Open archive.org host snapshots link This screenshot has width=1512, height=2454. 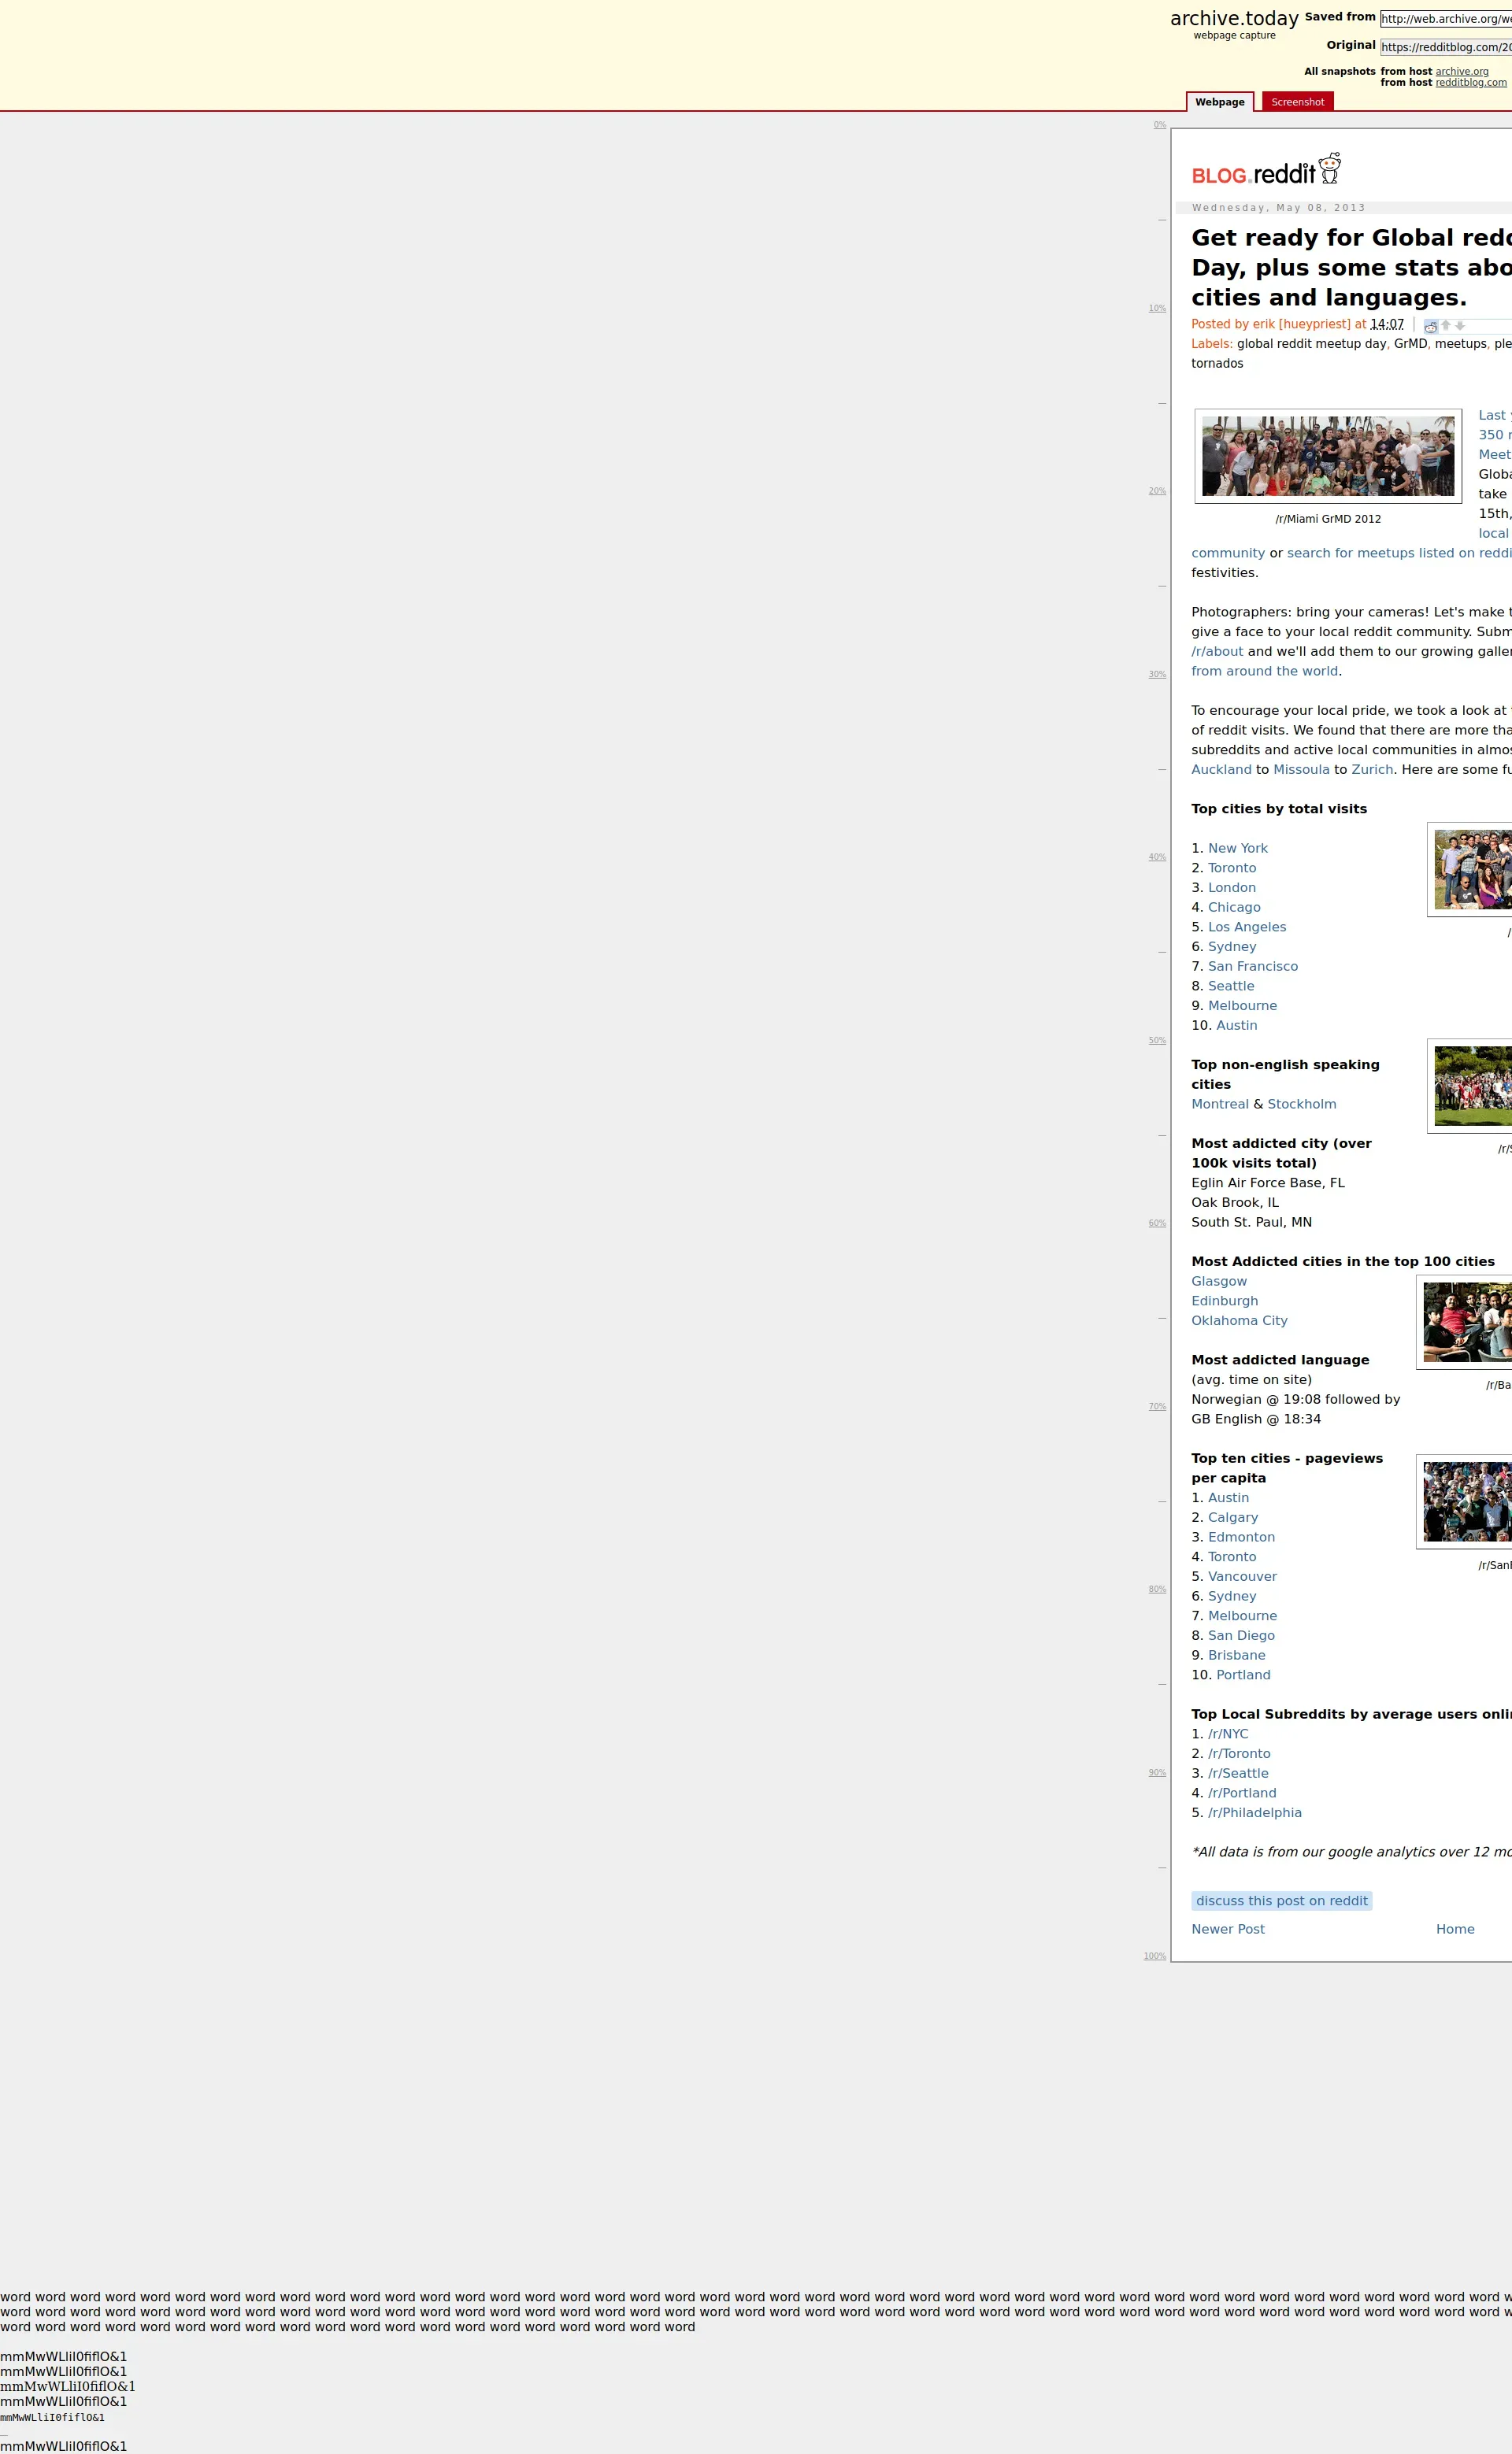click(1461, 72)
